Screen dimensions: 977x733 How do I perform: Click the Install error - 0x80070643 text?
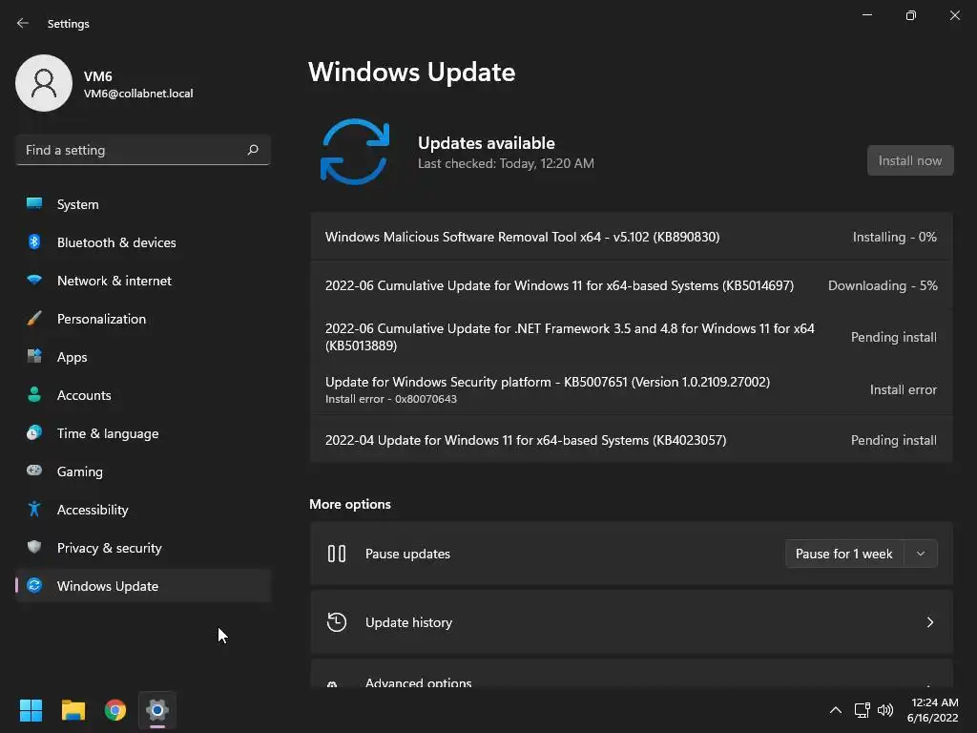pos(390,399)
